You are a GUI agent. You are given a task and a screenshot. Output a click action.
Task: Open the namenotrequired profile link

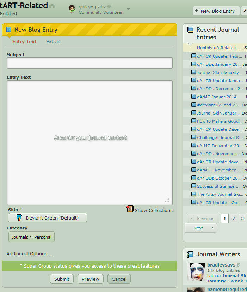(x=227, y=289)
